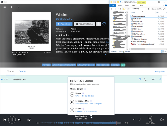Go back with the left arrow in Roon

(x=11, y=7)
